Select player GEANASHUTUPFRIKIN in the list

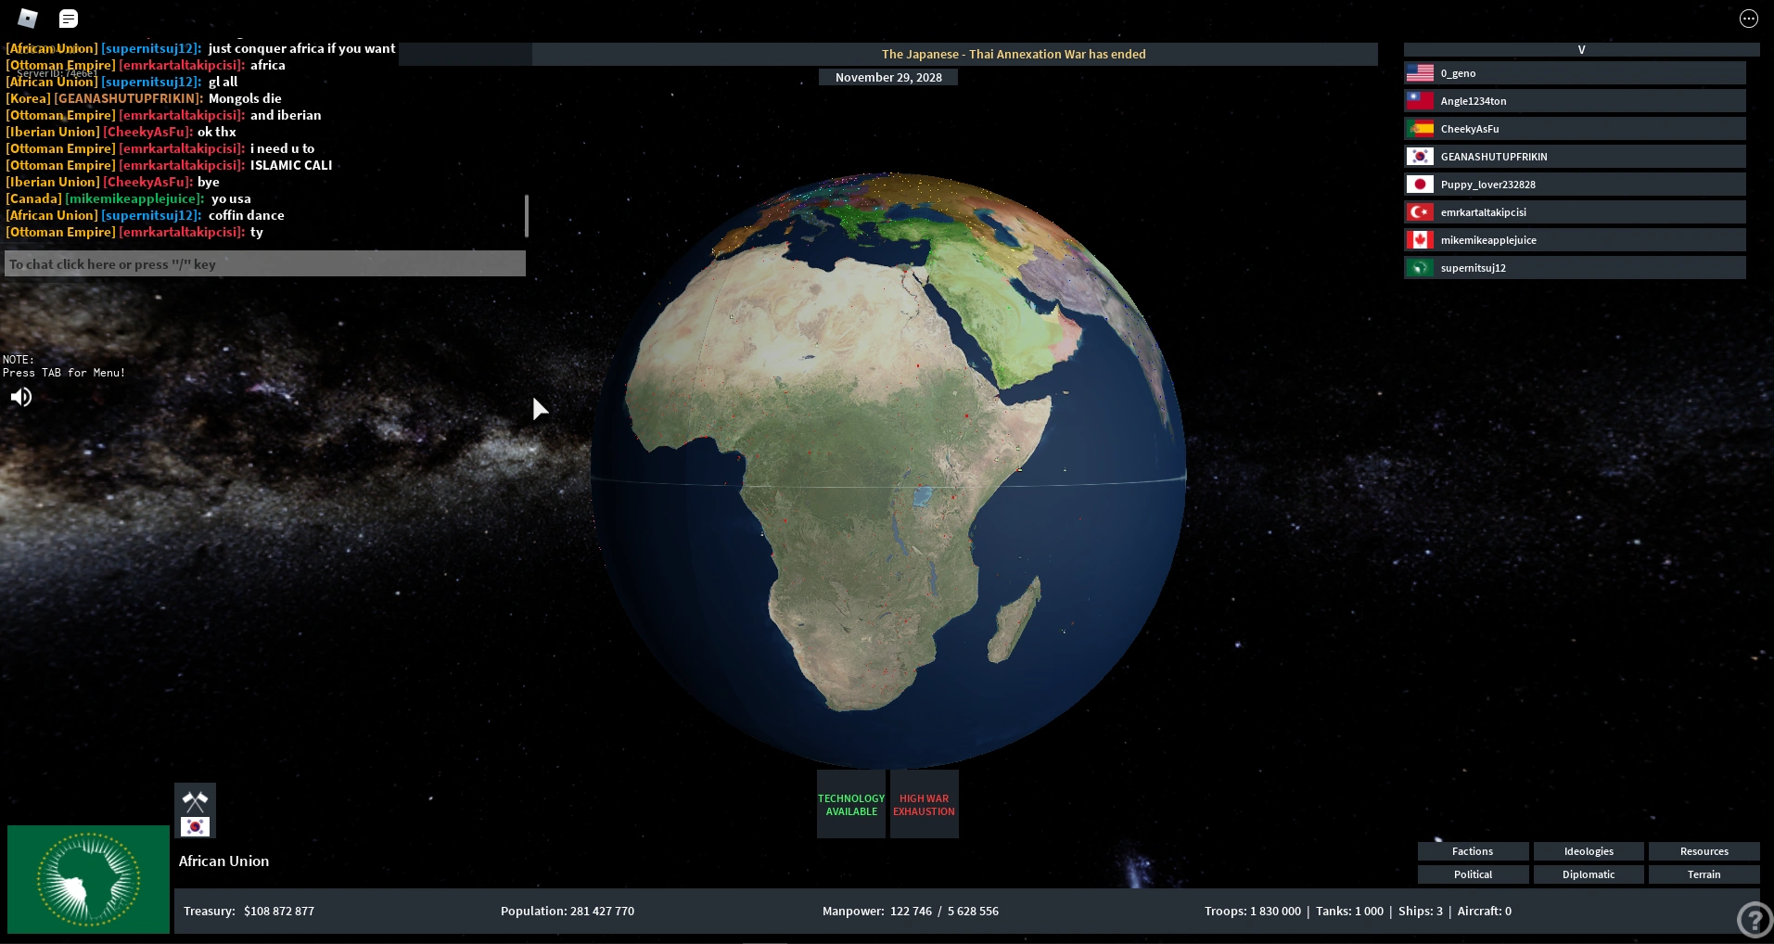1575,156
